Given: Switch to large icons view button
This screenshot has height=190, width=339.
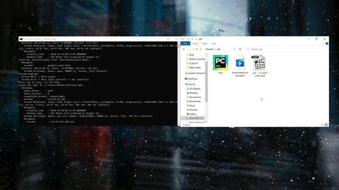Looking at the screenshot, I should [x=326, y=125].
